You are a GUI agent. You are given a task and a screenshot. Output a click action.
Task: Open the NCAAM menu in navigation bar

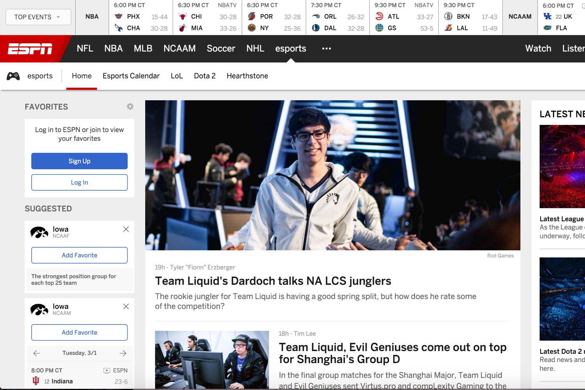coord(179,48)
